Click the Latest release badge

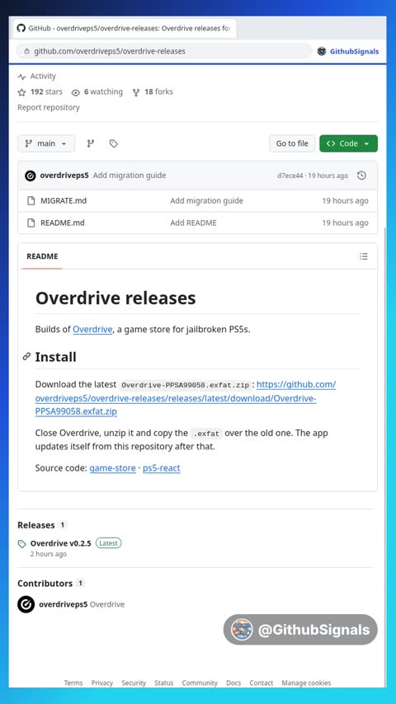point(108,543)
